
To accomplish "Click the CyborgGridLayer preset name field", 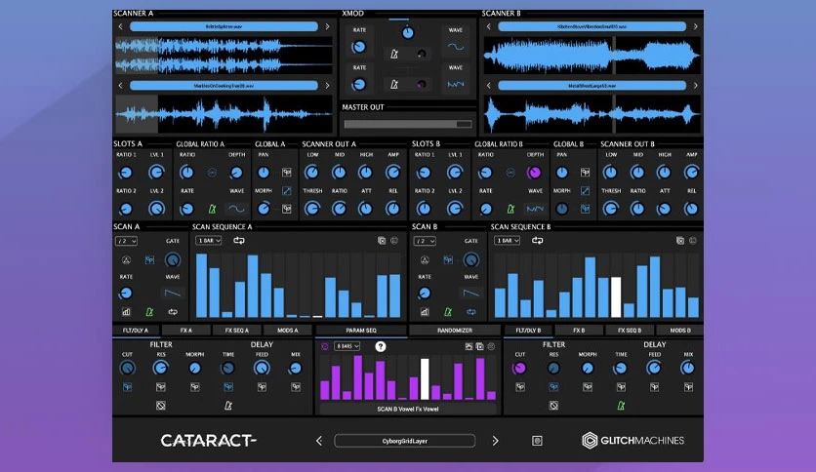I will pyautogui.click(x=404, y=441).
